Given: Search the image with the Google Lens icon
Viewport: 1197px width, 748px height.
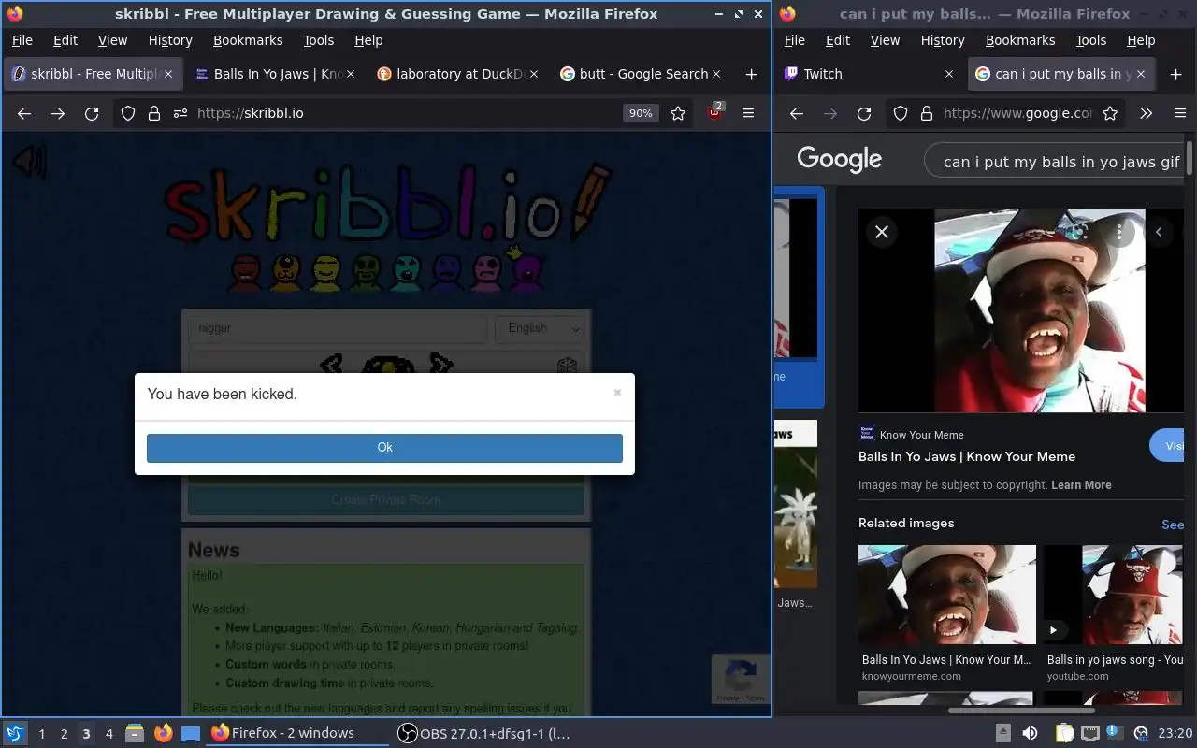Looking at the screenshot, I should click(1077, 232).
